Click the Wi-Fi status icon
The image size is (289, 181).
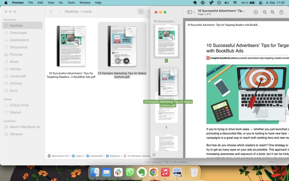235,3
